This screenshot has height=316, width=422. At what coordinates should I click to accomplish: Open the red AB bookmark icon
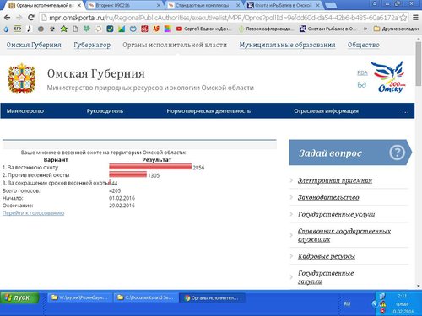click(x=156, y=29)
